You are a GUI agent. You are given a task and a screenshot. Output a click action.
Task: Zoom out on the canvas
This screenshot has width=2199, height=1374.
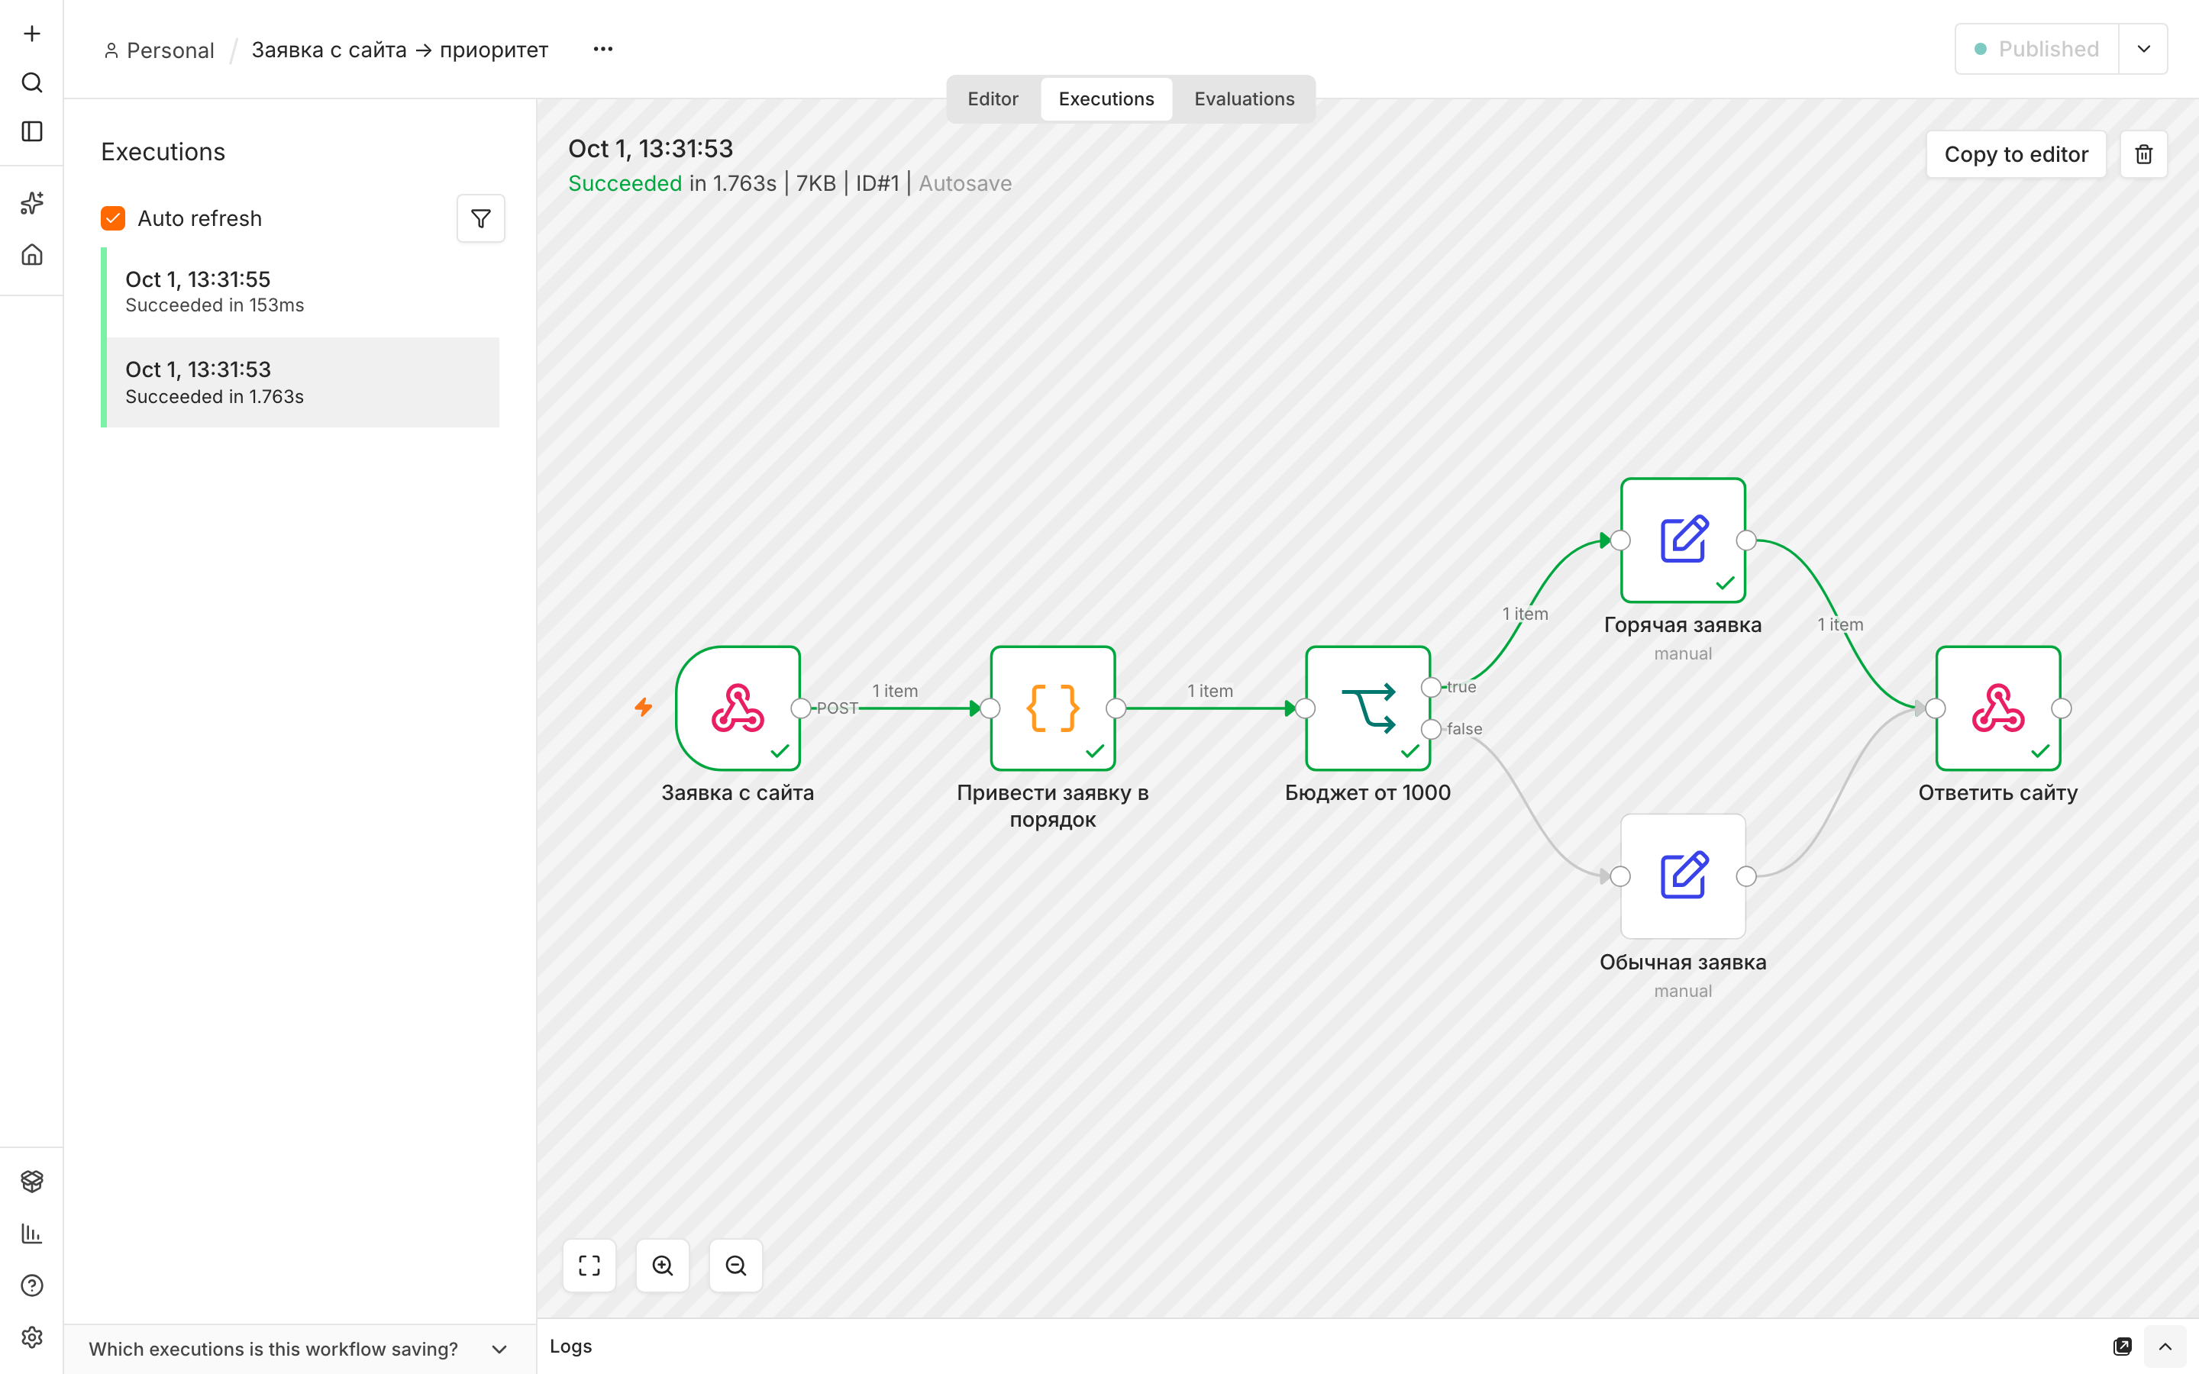pyautogui.click(x=735, y=1265)
